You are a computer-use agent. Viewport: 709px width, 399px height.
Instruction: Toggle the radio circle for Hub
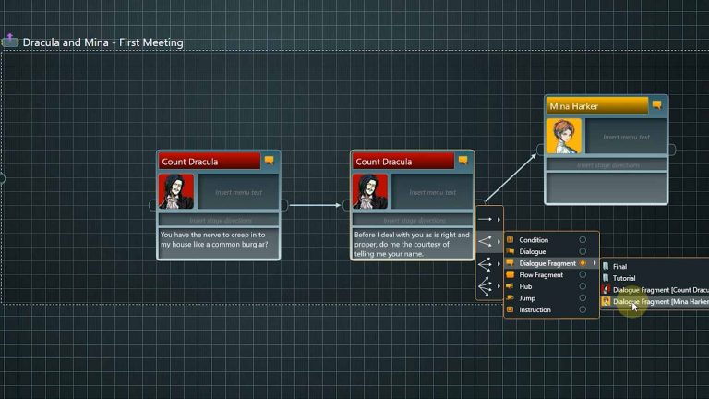point(583,286)
